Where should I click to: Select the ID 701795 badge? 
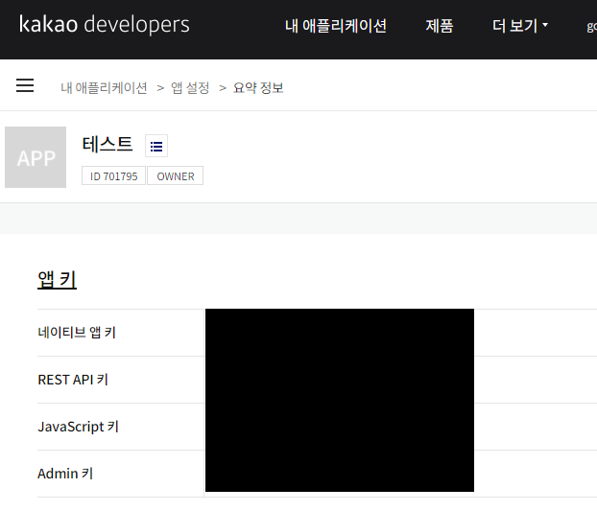(x=113, y=176)
